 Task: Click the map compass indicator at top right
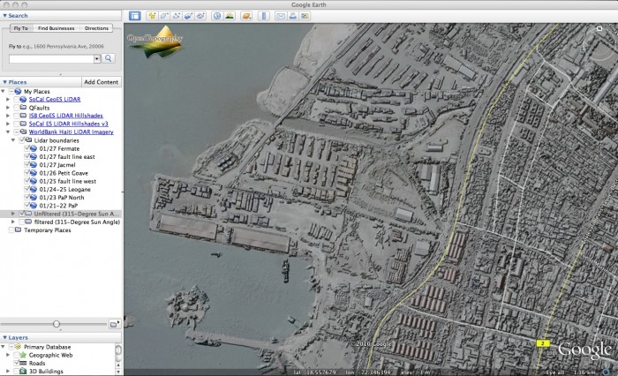tap(599, 28)
